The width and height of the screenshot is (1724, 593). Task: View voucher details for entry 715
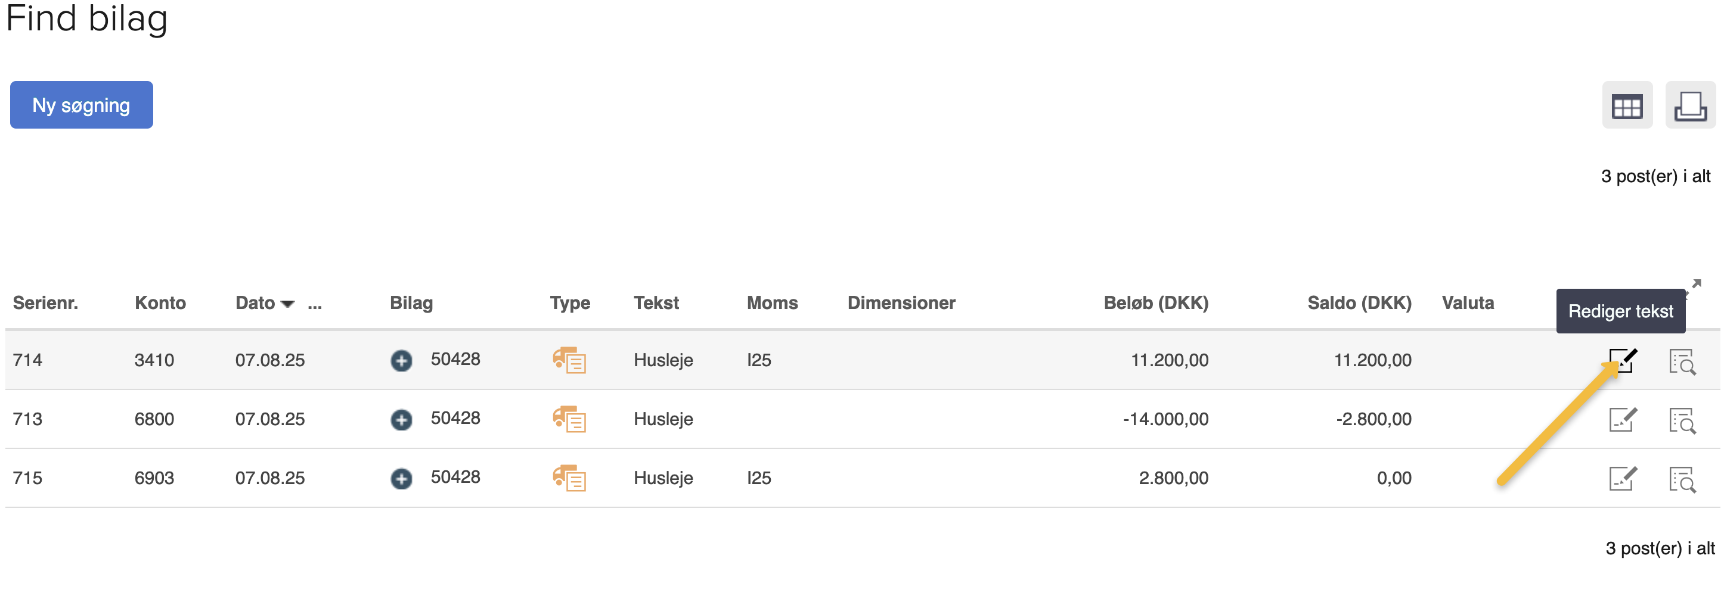[1682, 479]
